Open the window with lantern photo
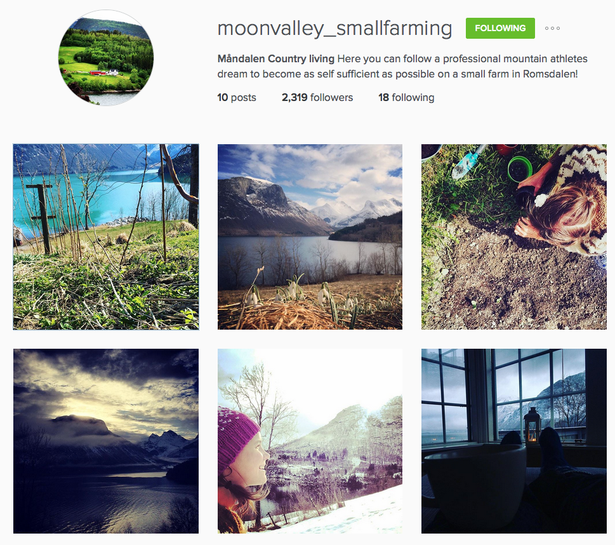 (514, 441)
